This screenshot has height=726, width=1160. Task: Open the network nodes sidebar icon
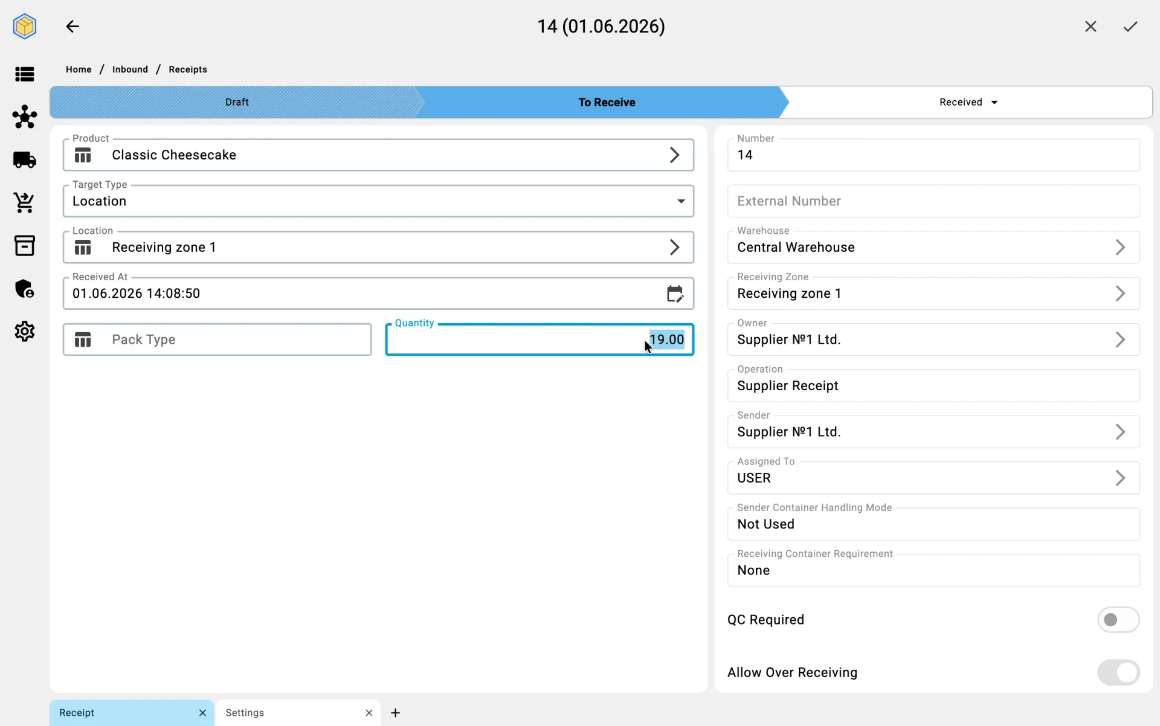[x=25, y=117]
